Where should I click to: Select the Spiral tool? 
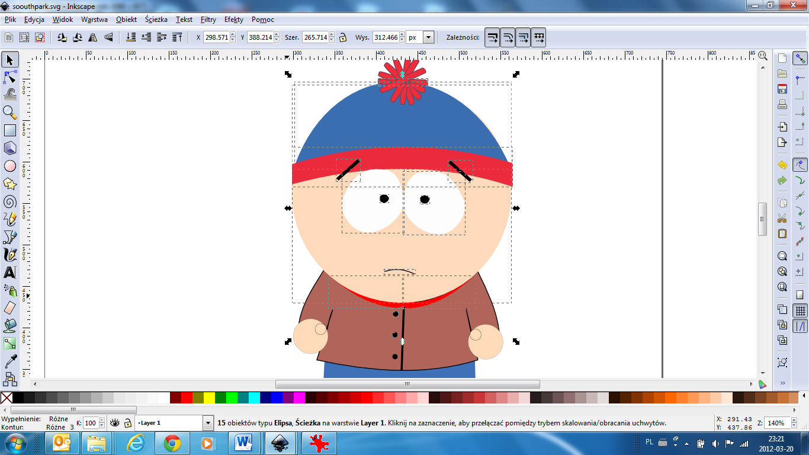[x=10, y=201]
